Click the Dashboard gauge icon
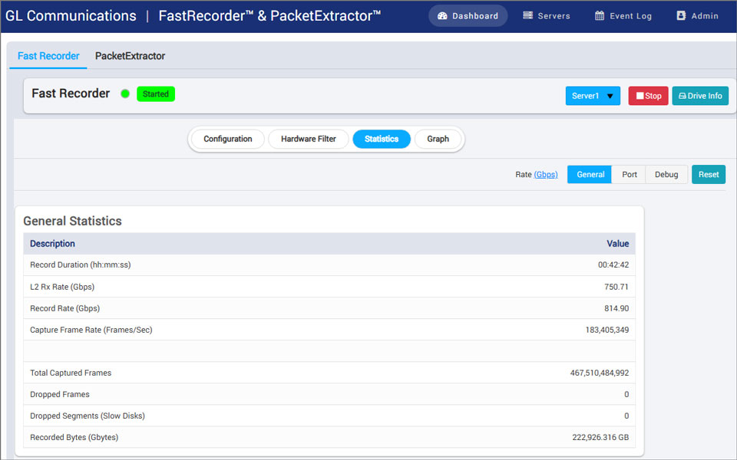The image size is (737, 460). coord(442,16)
